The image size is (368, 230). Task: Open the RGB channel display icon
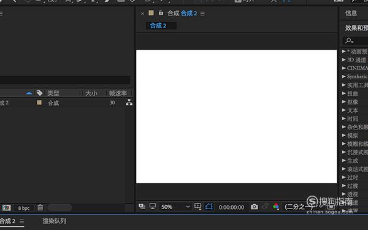[x=276, y=207]
